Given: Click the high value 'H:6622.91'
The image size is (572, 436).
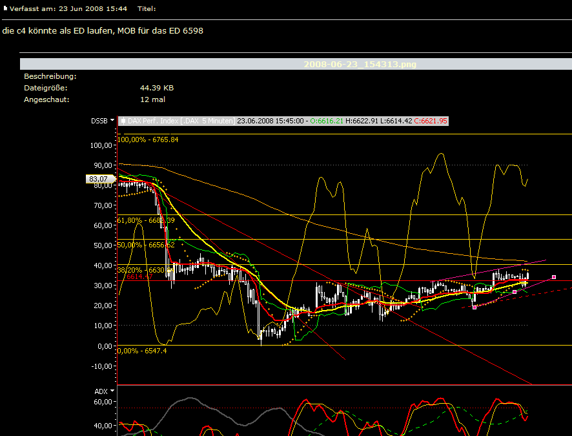Looking at the screenshot, I should [x=362, y=121].
